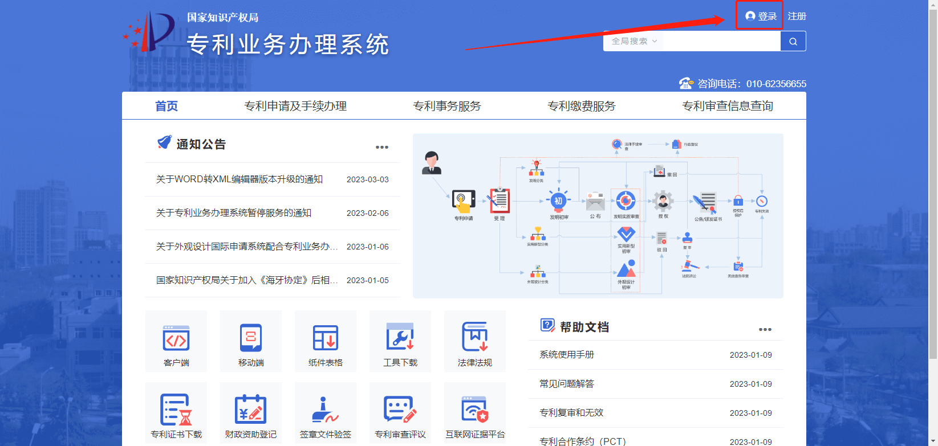This screenshot has height=446, width=938.
Task: Click the 外观设计初审 icon in flowchart
Action: tap(626, 268)
